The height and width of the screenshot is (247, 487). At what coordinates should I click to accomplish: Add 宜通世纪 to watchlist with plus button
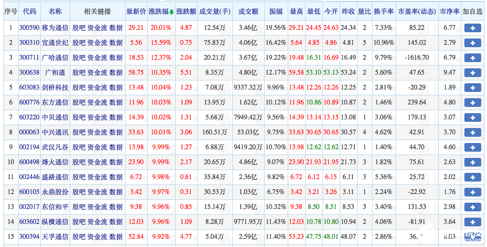(x=473, y=43)
